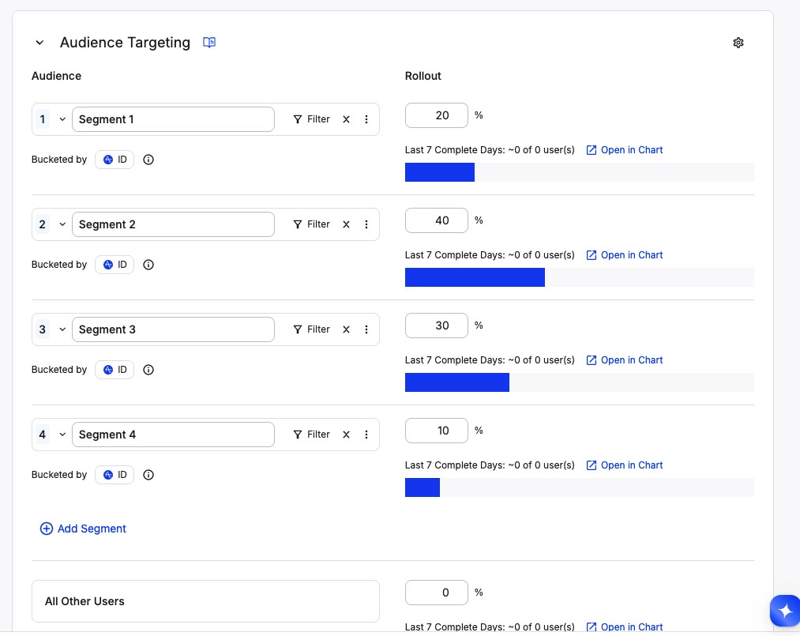Edit the Segment 1 name field
The image size is (800, 636).
(x=174, y=119)
